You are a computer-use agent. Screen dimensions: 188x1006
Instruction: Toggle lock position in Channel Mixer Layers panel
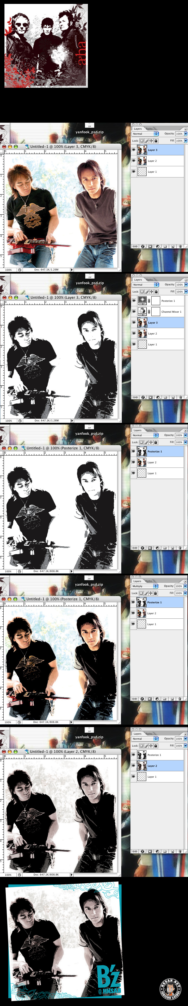click(x=152, y=292)
